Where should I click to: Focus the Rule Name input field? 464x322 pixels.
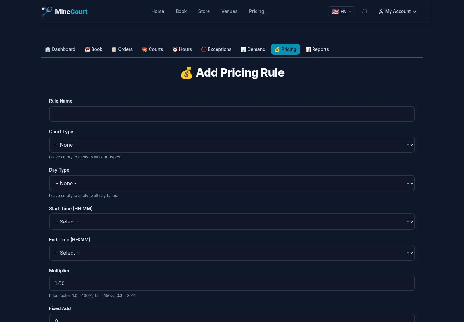pyautogui.click(x=232, y=114)
